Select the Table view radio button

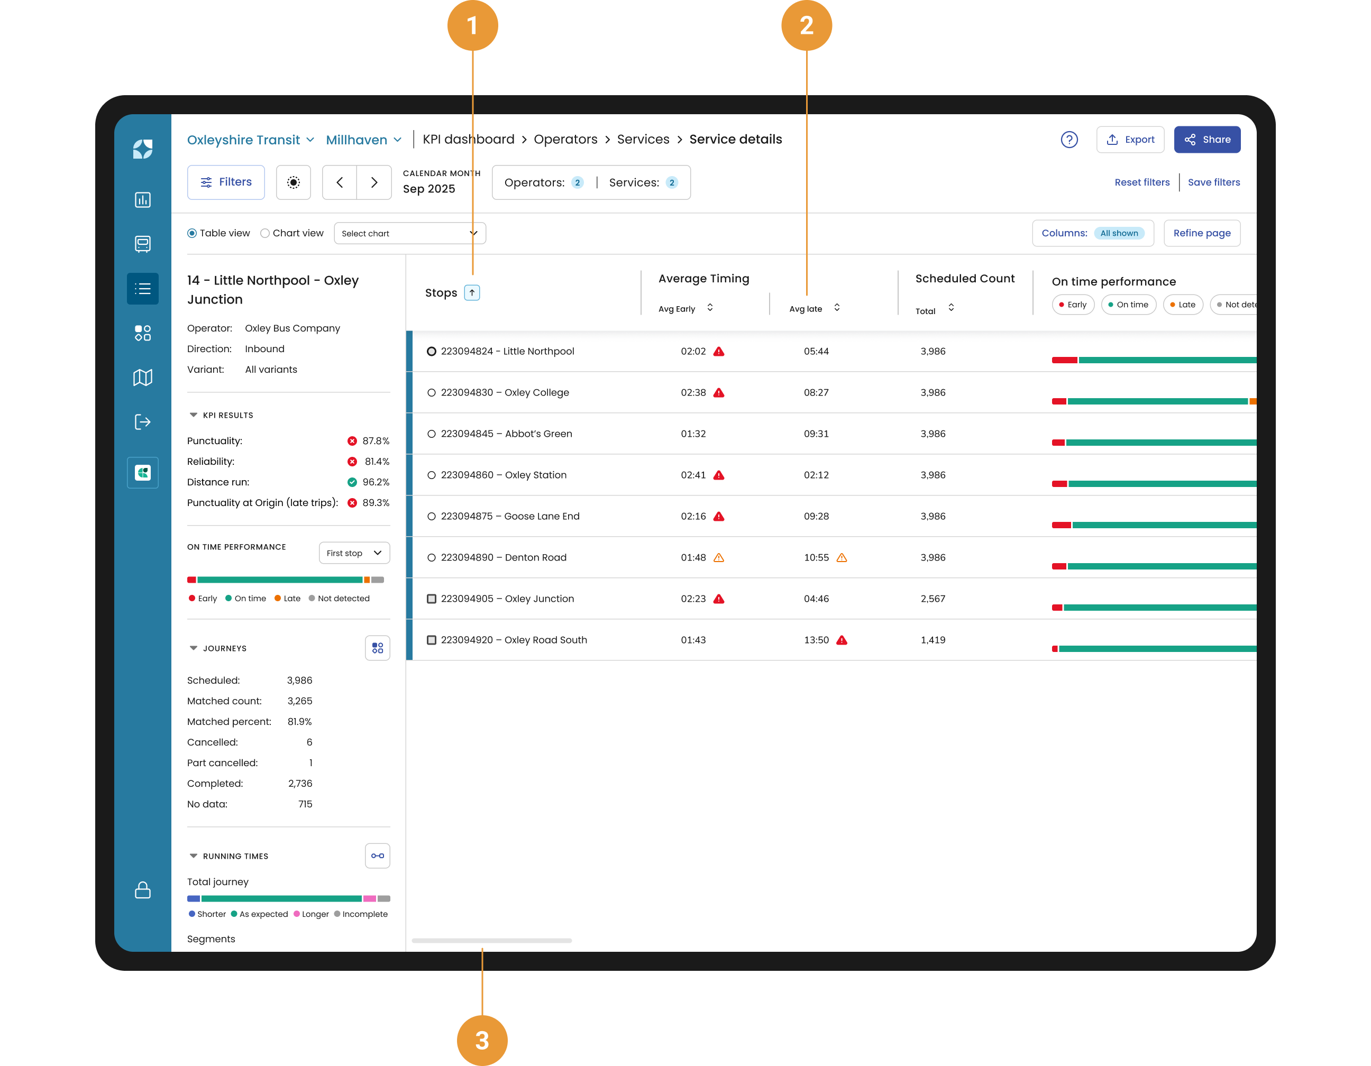pos(192,233)
